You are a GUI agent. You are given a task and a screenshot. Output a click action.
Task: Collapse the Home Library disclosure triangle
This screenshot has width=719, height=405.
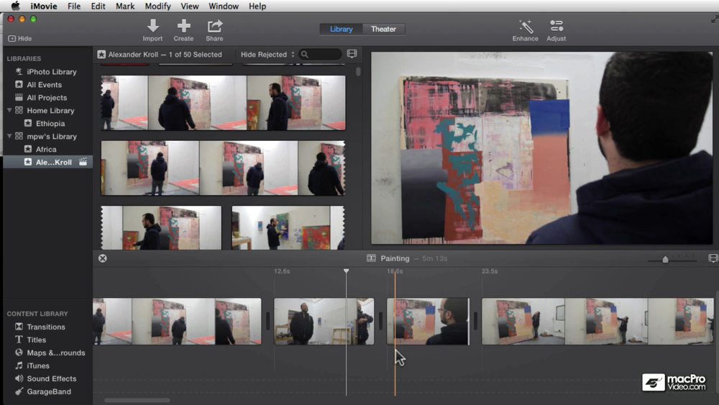[9, 110]
